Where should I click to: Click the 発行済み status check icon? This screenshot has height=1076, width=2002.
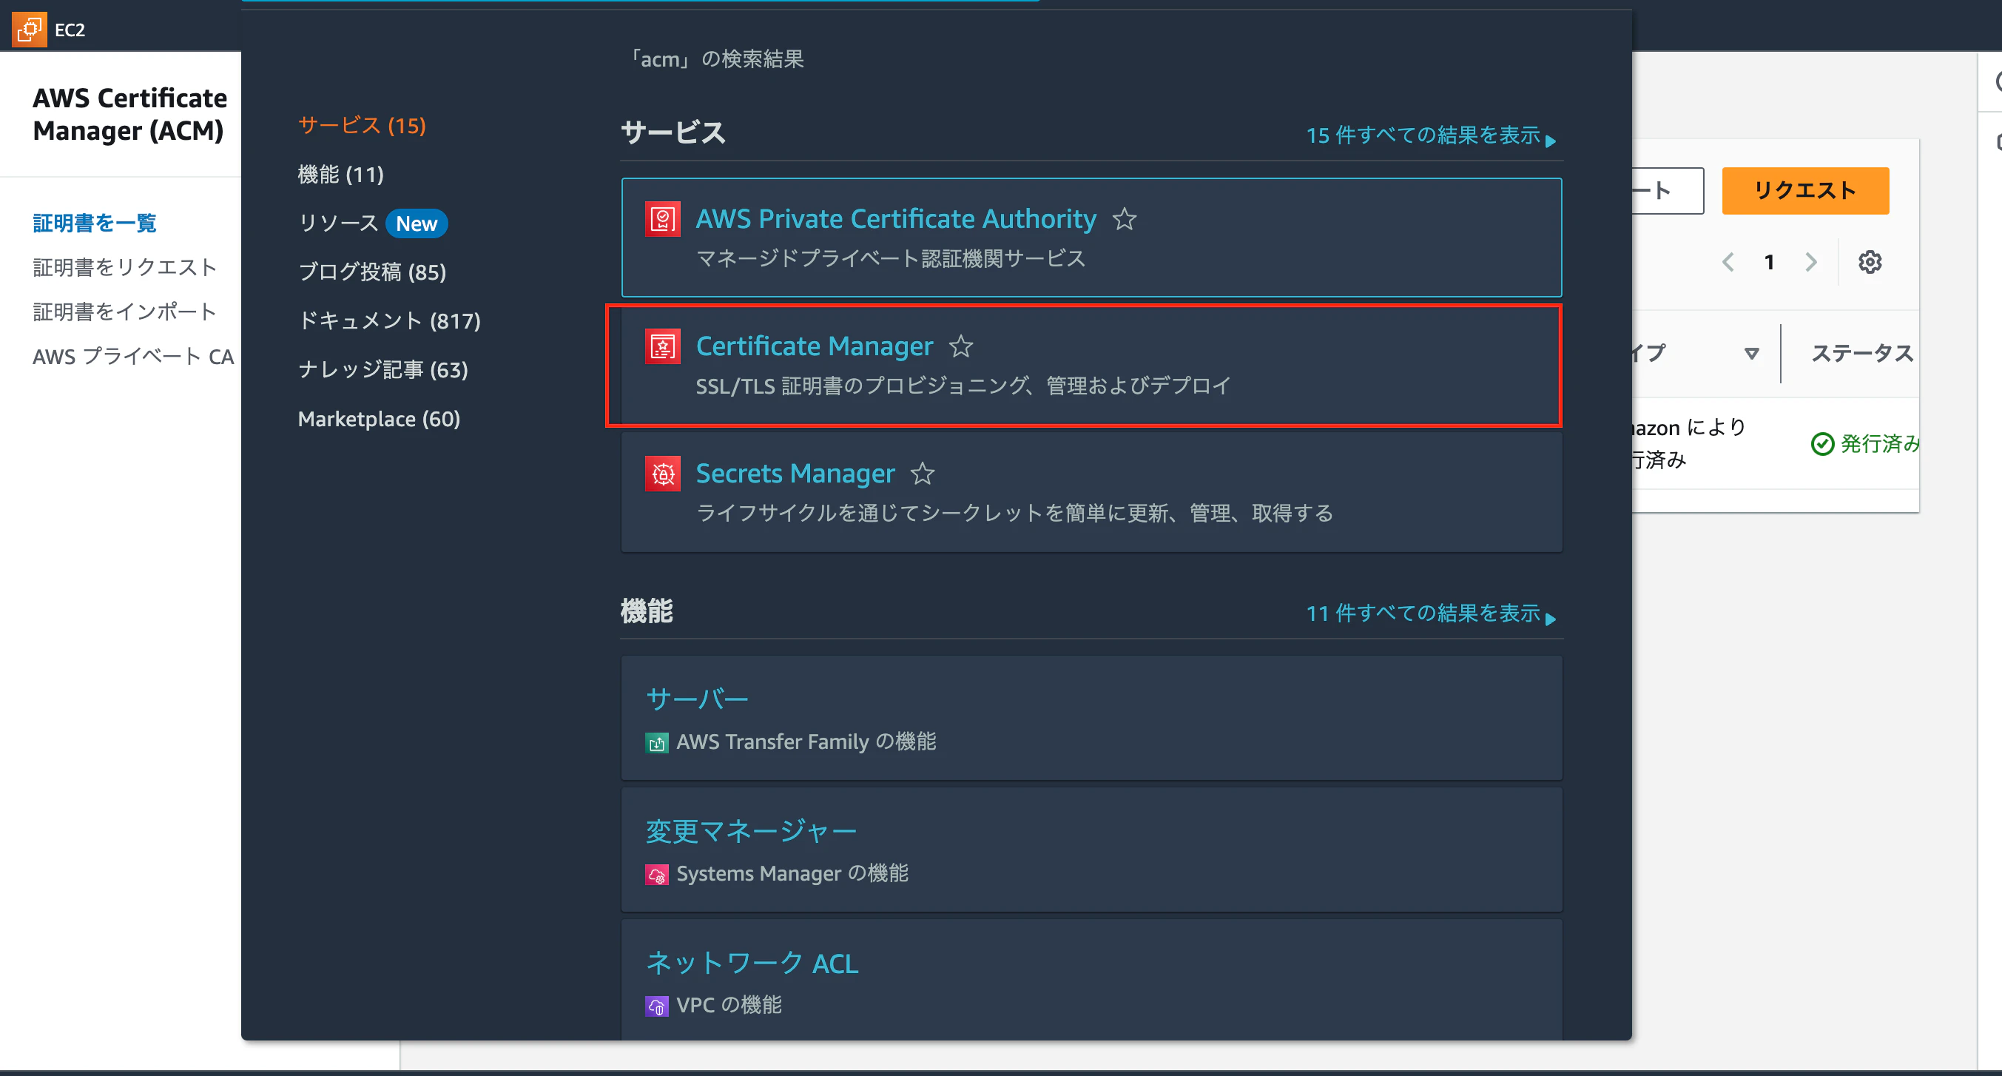1821,444
